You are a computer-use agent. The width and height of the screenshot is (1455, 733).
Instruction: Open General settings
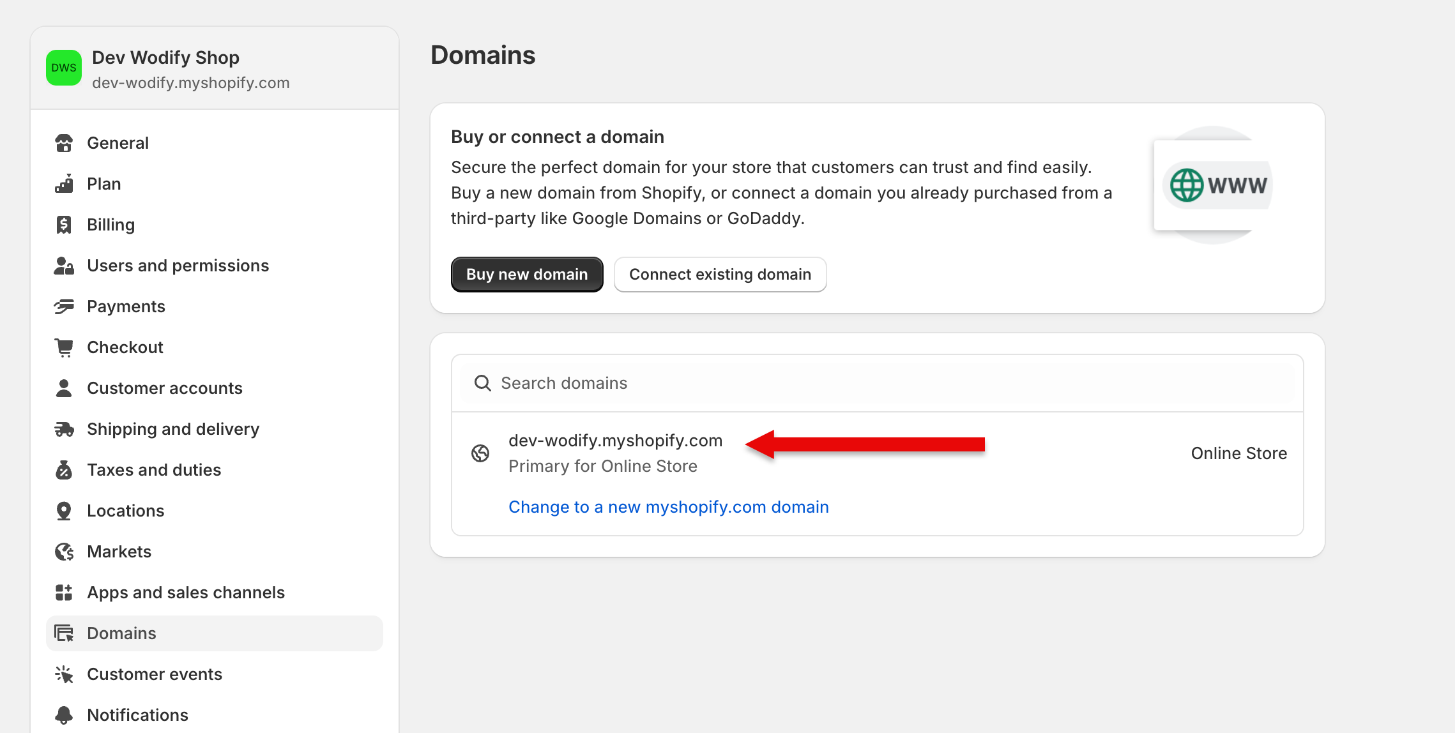(215, 143)
